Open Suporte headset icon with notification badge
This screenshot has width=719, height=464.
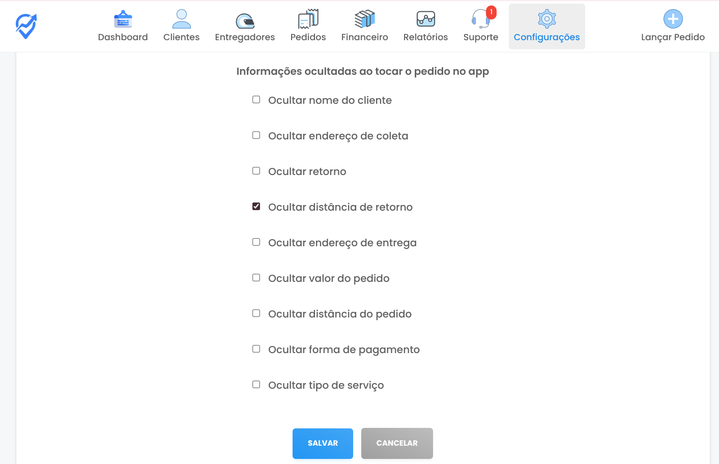pos(481,18)
